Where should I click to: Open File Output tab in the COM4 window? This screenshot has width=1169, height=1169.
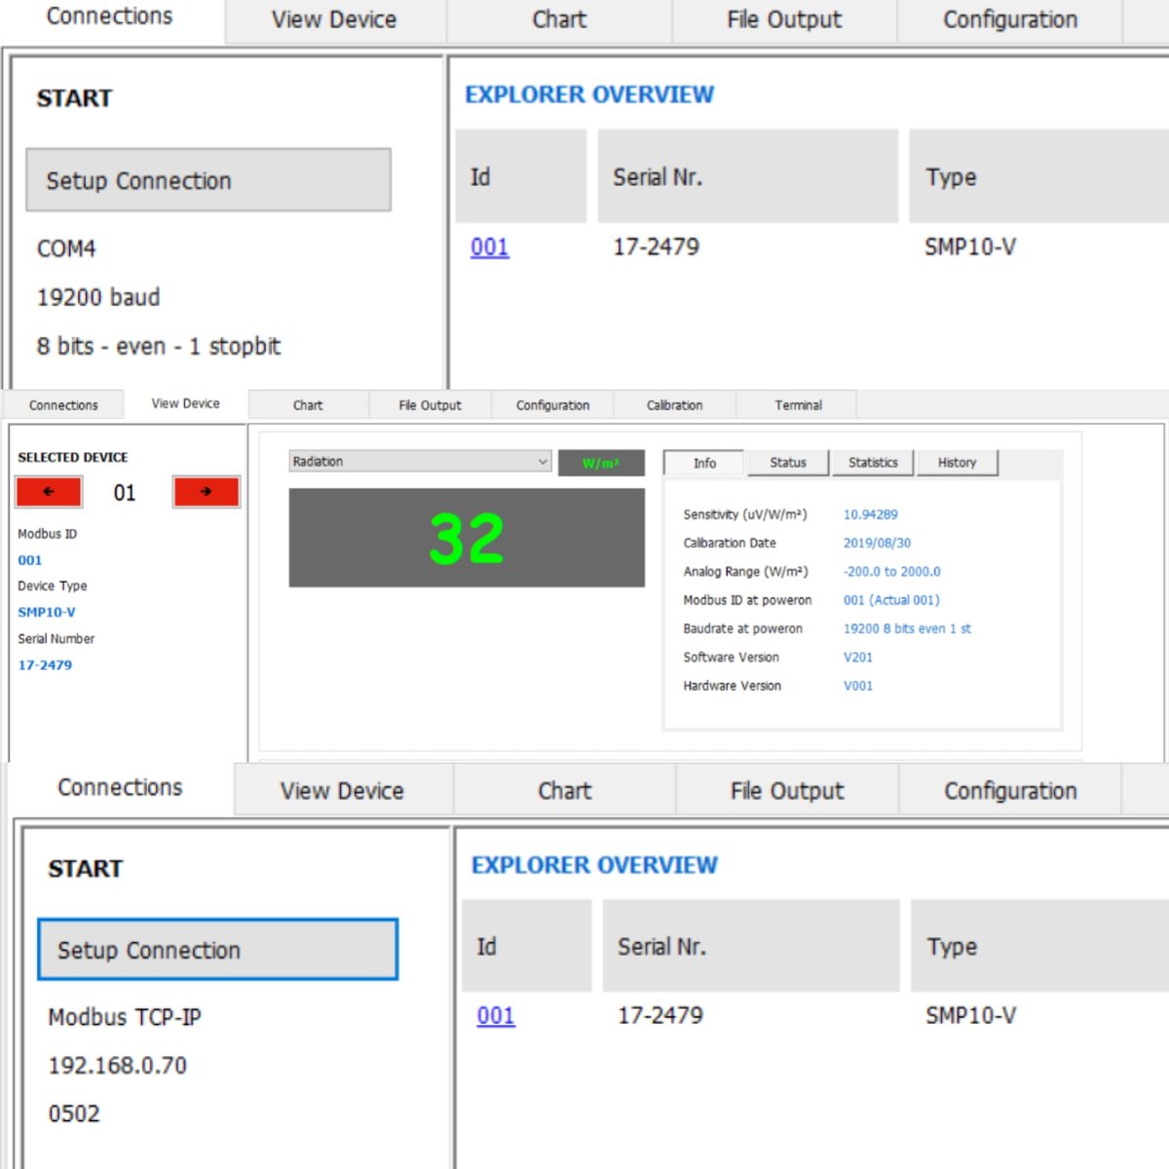point(784,19)
